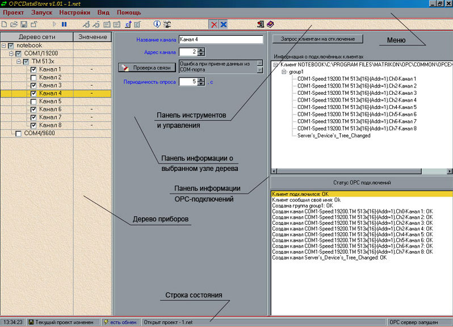Open the Запуск menu
The height and width of the screenshot is (327, 453).
point(41,12)
